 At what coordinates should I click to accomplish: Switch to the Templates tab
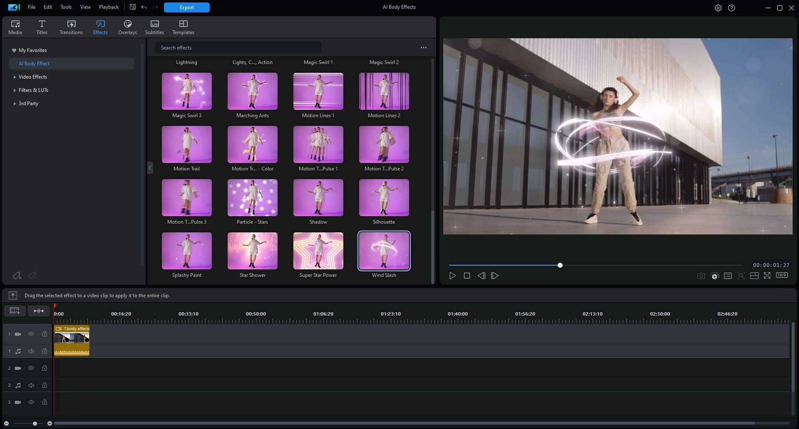click(183, 27)
